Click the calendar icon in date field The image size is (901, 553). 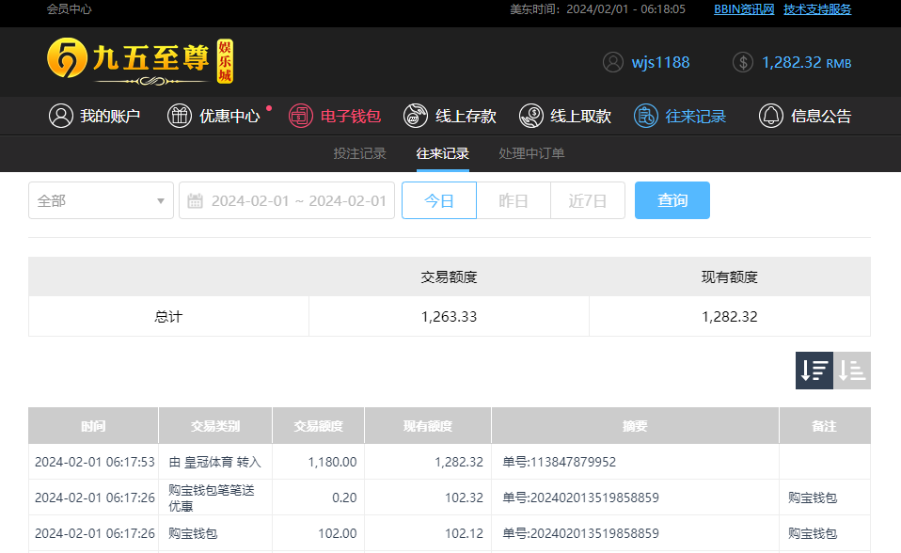[196, 200]
